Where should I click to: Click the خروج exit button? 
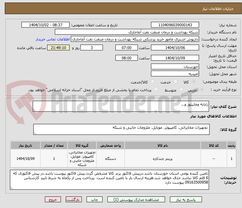[53, 200]
